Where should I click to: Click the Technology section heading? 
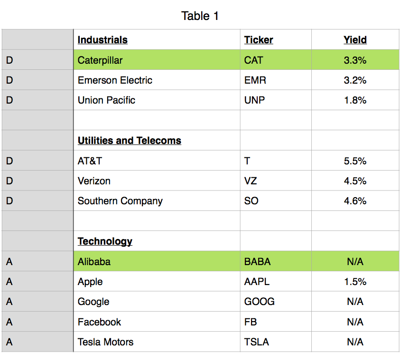click(x=105, y=241)
